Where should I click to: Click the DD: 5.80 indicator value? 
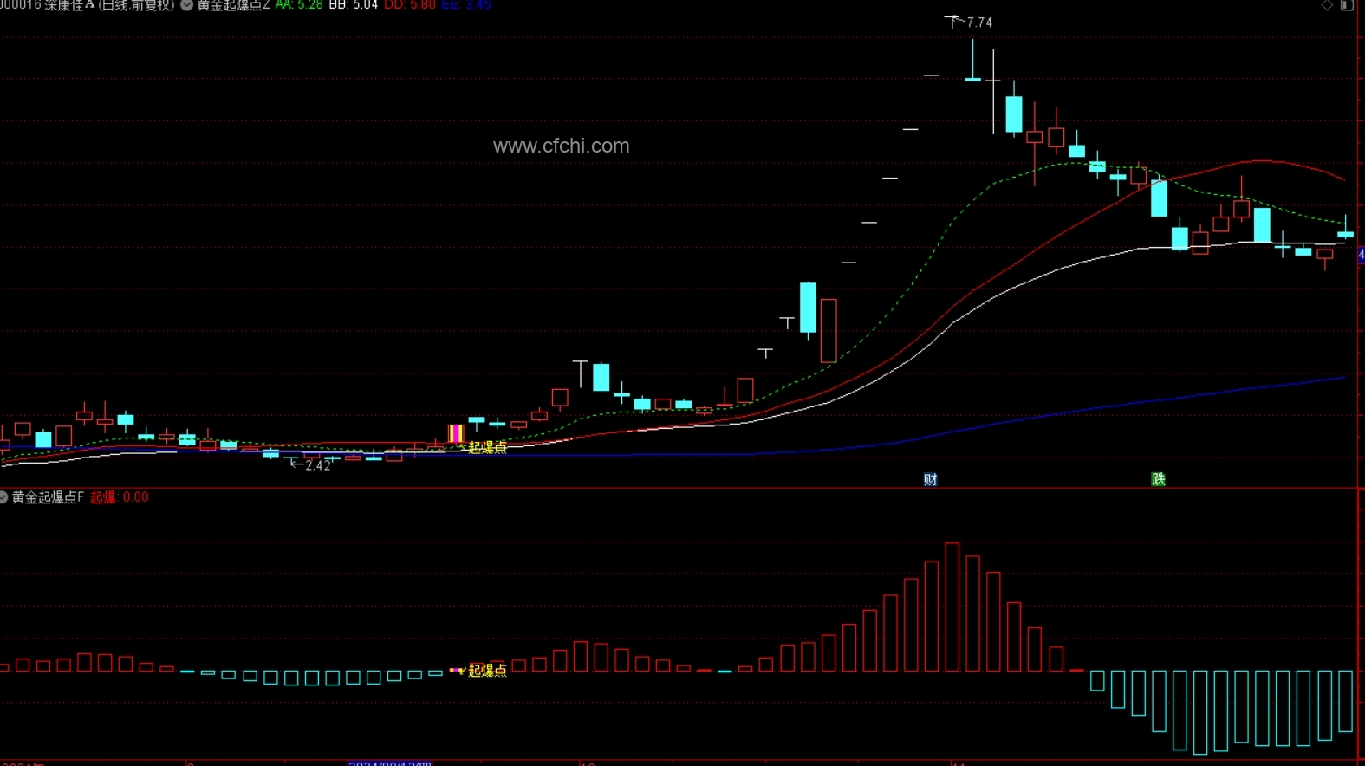[x=410, y=5]
